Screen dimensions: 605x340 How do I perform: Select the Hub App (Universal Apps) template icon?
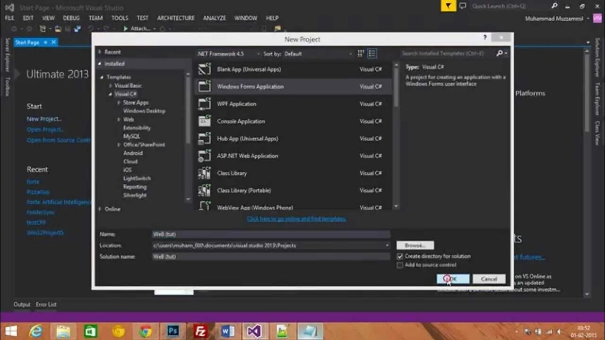(204, 138)
